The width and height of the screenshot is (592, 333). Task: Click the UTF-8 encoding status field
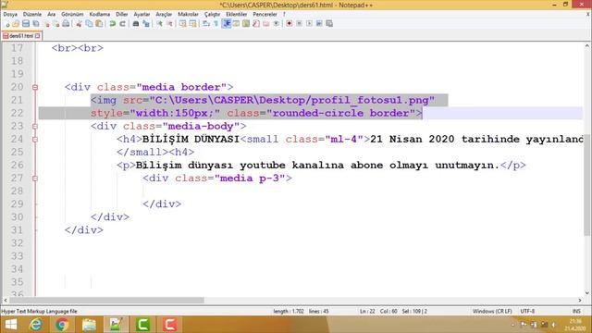[x=527, y=312]
